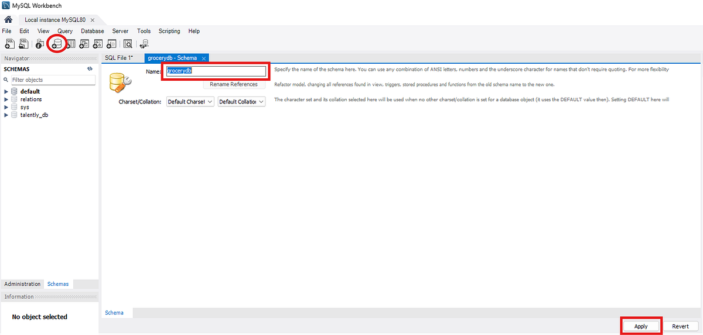Open the Edit menu
Image resolution: width=703 pixels, height=335 pixels.
24,31
